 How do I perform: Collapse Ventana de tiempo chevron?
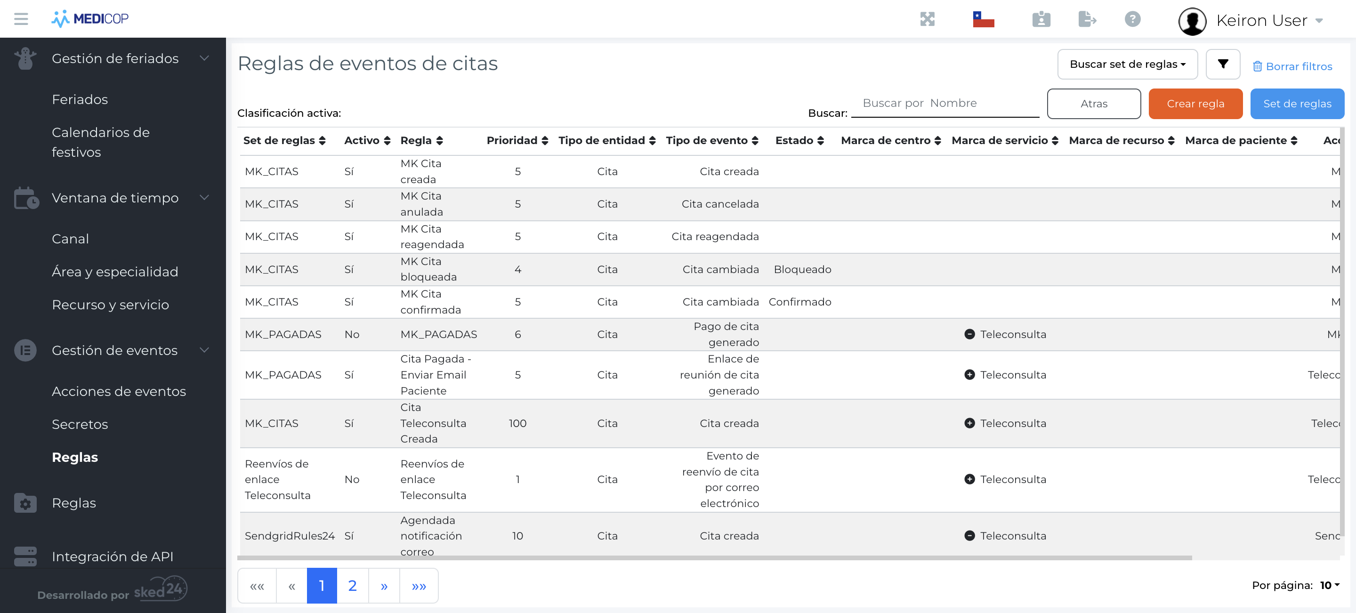click(x=204, y=197)
